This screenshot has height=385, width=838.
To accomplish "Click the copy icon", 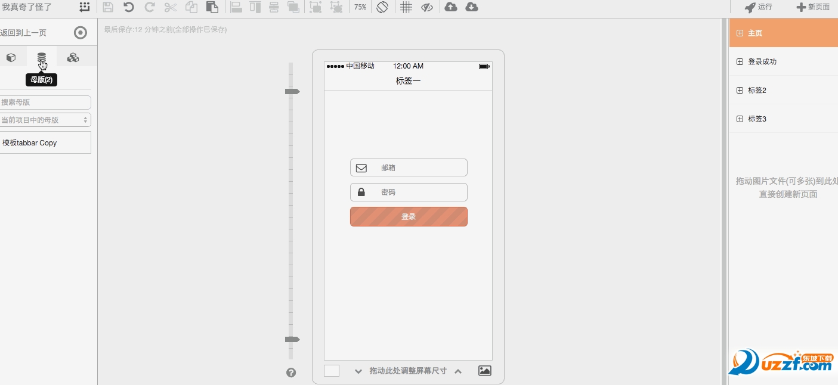I will pyautogui.click(x=191, y=7).
